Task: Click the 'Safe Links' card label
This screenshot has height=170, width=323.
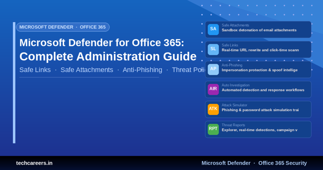Action: click(230, 45)
